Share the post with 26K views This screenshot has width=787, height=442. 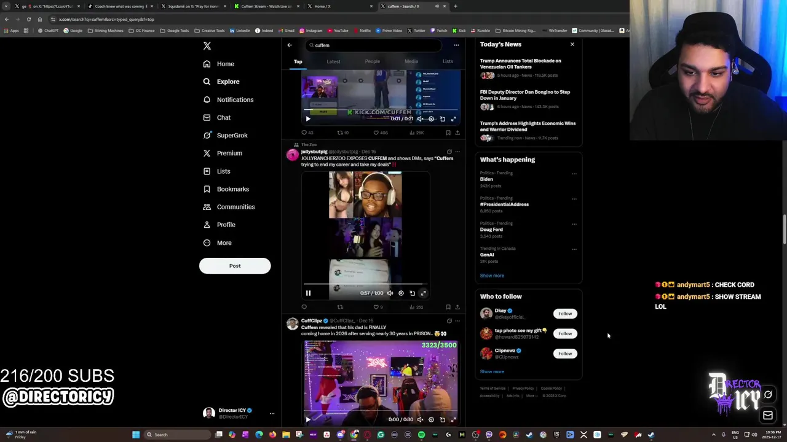(457, 133)
